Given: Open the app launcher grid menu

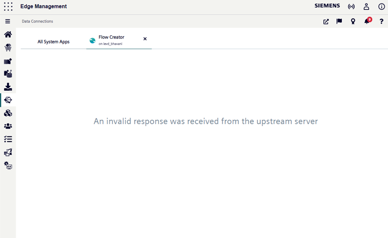Looking at the screenshot, I should (8, 6).
